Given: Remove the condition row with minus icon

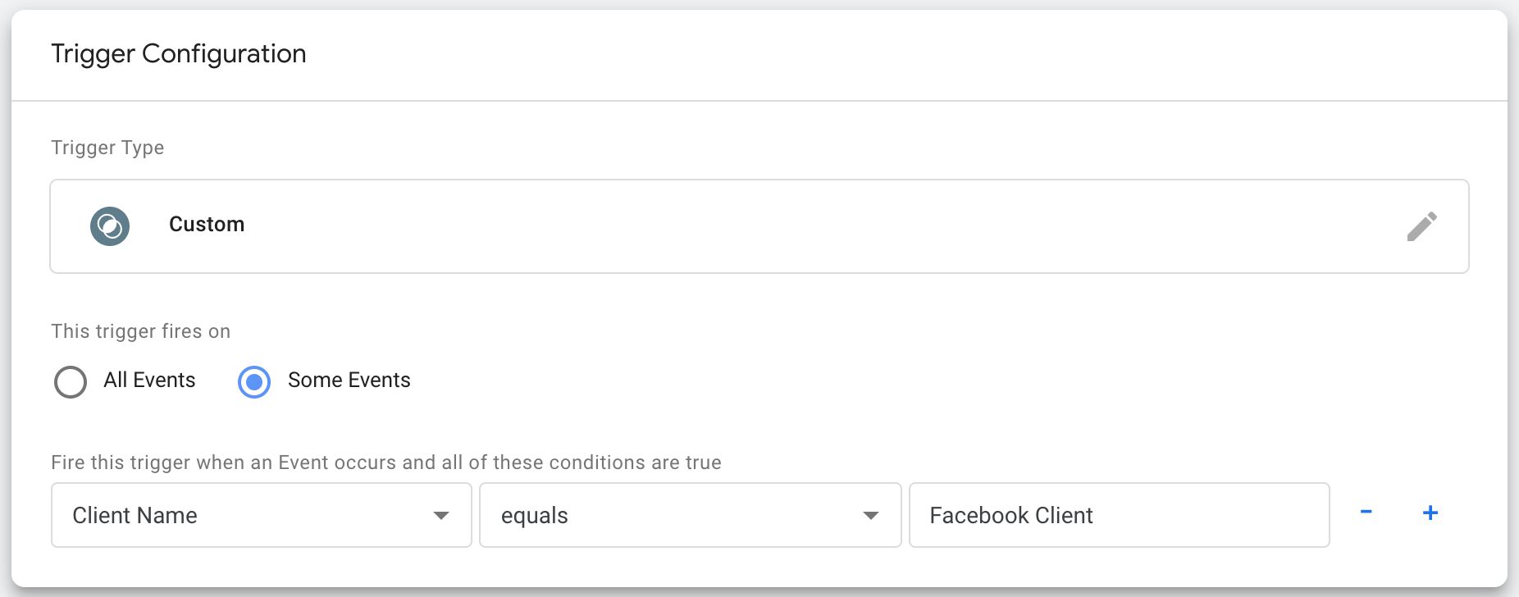Looking at the screenshot, I should (1366, 512).
